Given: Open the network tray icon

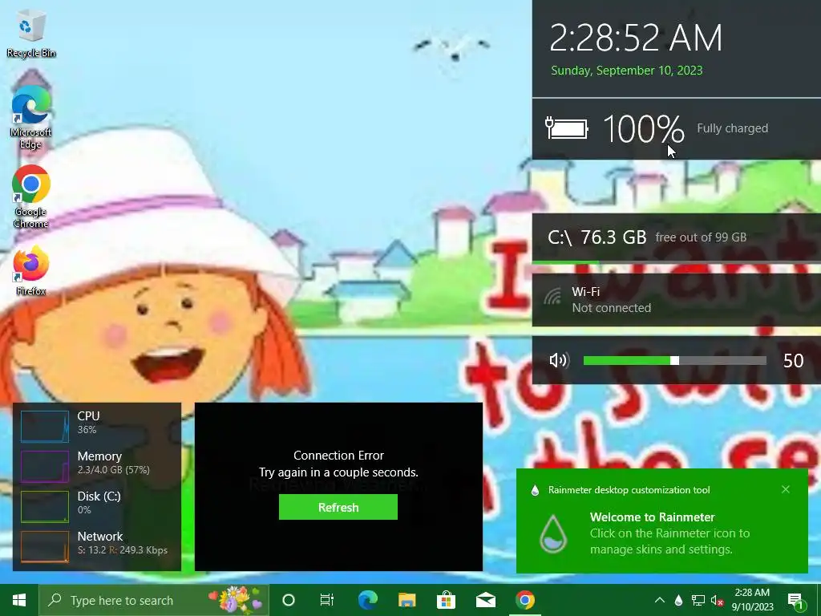Looking at the screenshot, I should click(x=698, y=600).
